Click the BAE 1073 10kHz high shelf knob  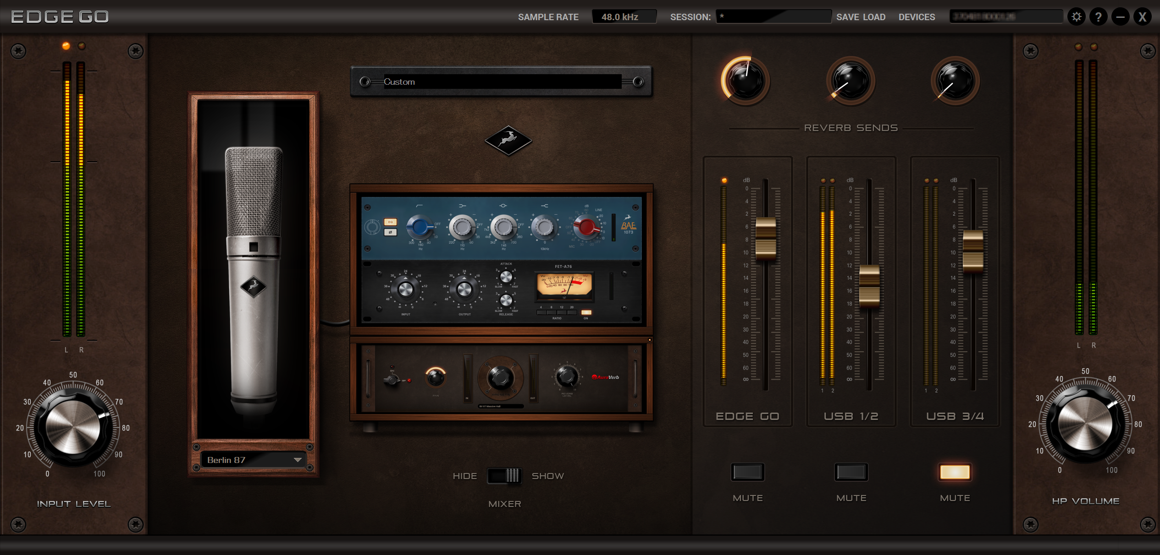coord(545,227)
